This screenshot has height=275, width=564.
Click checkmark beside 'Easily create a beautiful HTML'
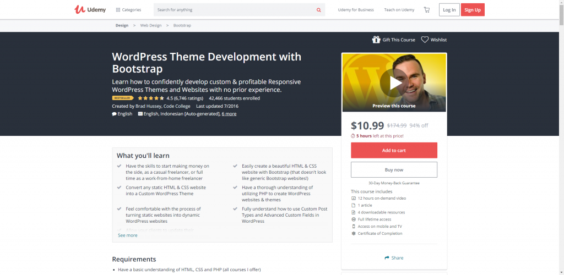coord(235,166)
